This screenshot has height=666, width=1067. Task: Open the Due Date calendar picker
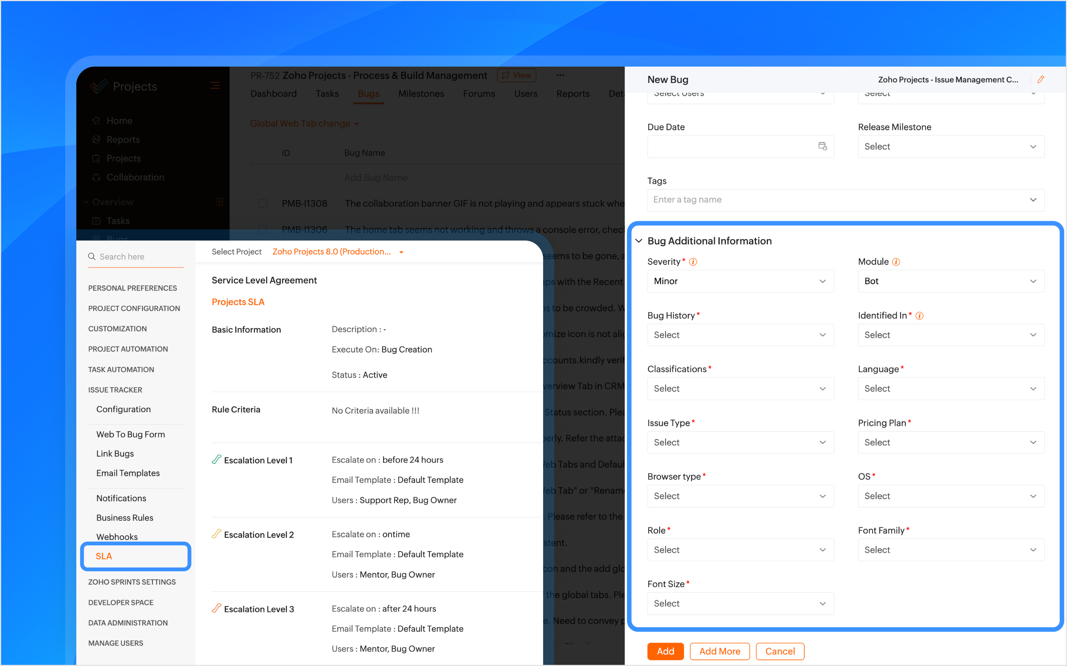click(x=822, y=146)
